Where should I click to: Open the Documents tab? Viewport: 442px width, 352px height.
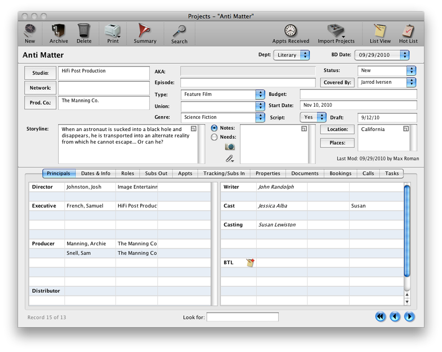[x=305, y=173]
